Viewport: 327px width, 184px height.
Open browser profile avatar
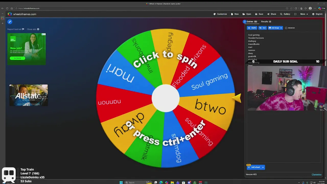pyautogui.click(x=310, y=8)
